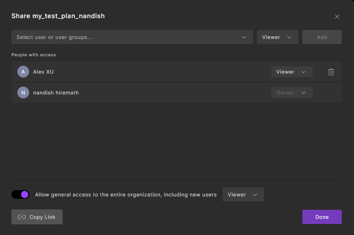Click the 'Allow general access' toggle label

pos(126,194)
